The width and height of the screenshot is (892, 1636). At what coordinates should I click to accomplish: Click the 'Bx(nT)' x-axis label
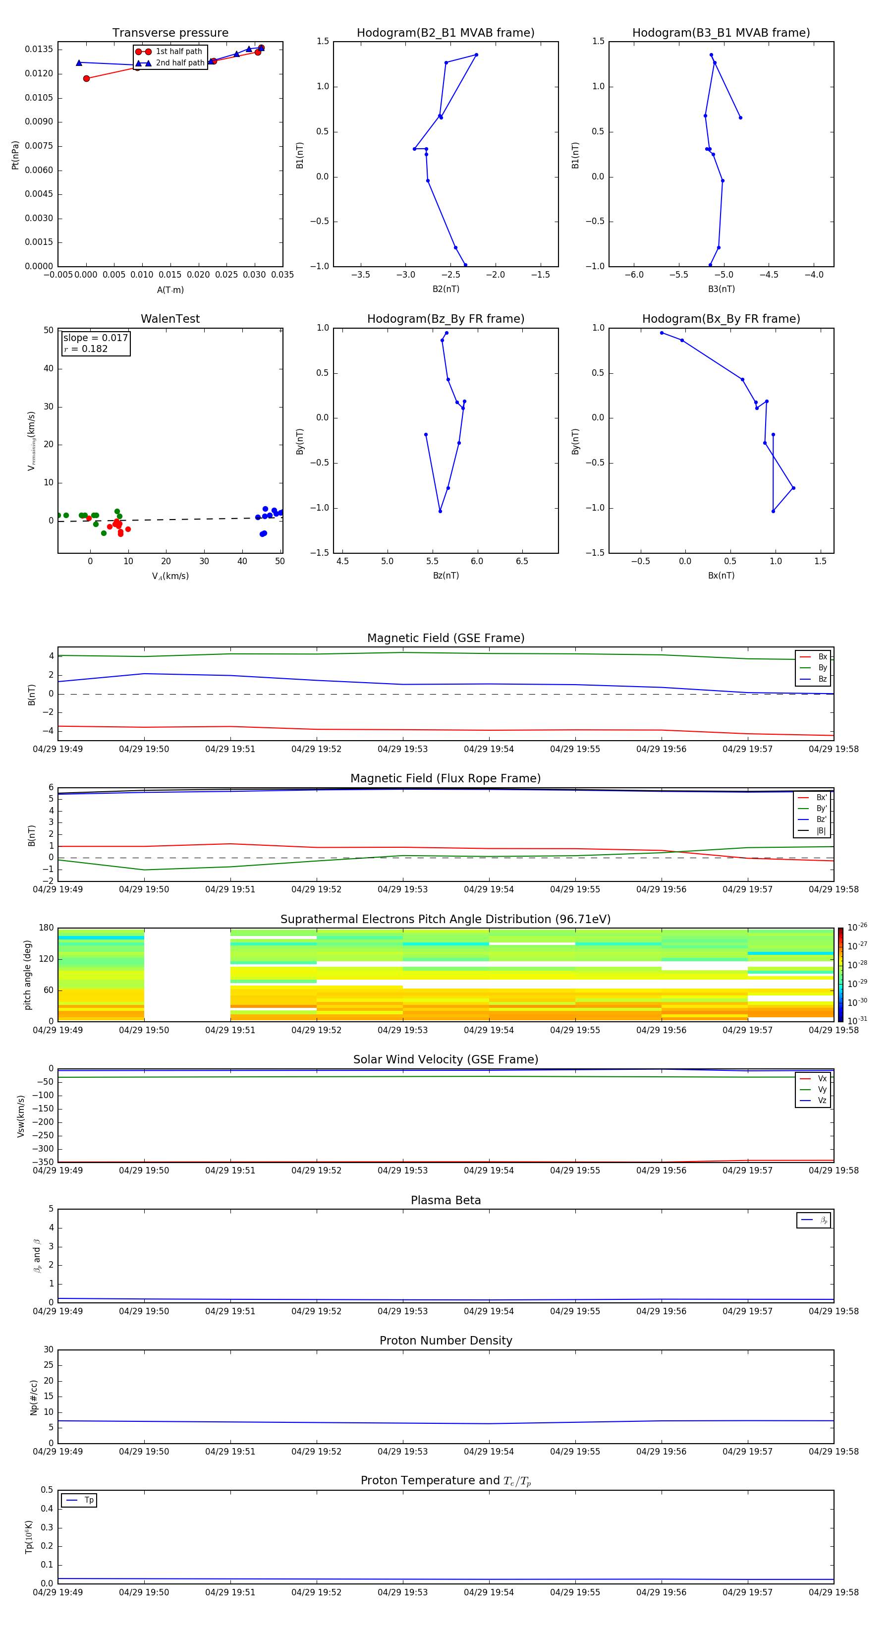[x=721, y=576]
